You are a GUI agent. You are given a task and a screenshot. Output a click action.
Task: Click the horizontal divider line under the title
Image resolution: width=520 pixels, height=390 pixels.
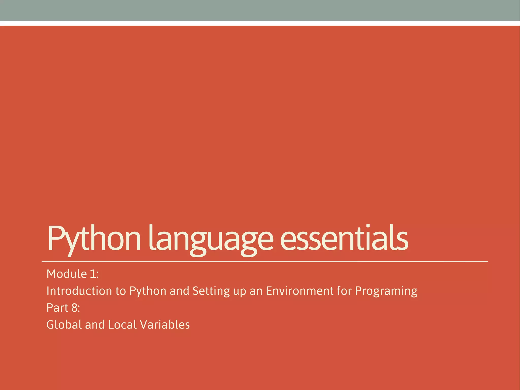[x=264, y=261]
